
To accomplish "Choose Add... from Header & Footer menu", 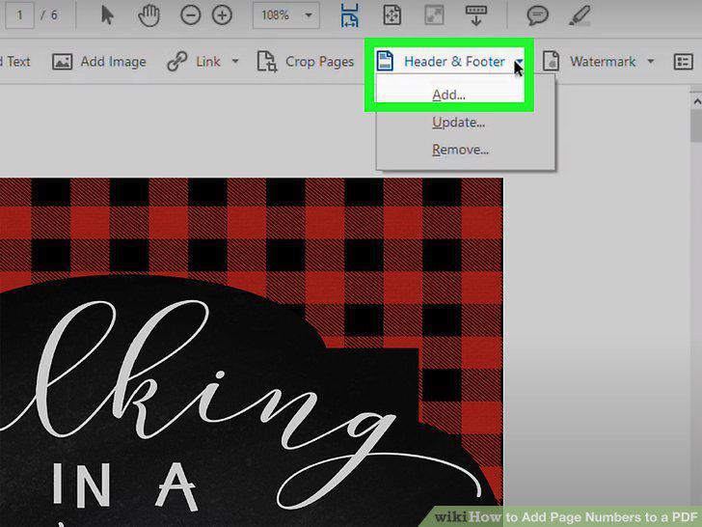I will click(449, 95).
